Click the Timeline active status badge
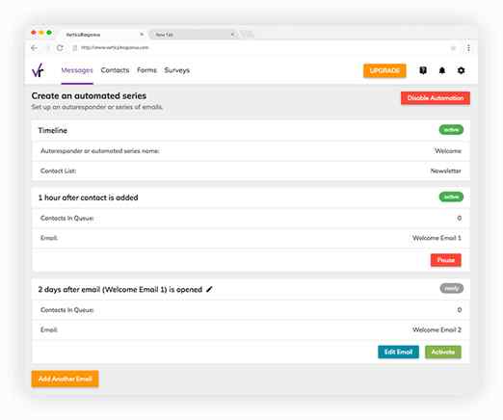This screenshot has width=503, height=420. point(451,130)
